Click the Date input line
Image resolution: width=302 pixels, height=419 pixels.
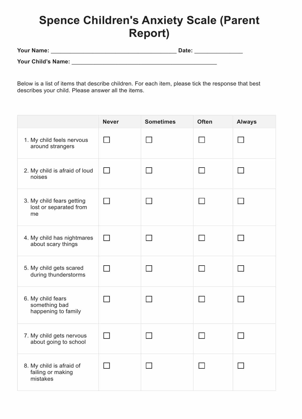click(218, 51)
